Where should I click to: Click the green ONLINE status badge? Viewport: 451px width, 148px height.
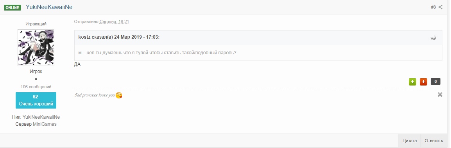point(13,7)
